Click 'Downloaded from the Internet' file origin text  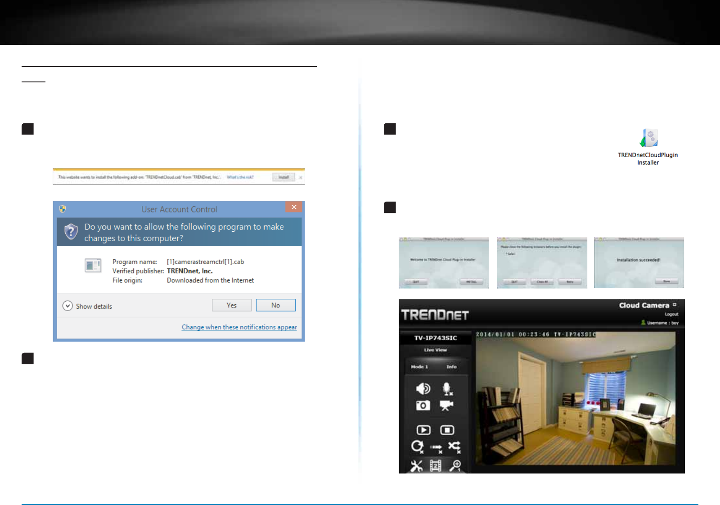pos(210,280)
